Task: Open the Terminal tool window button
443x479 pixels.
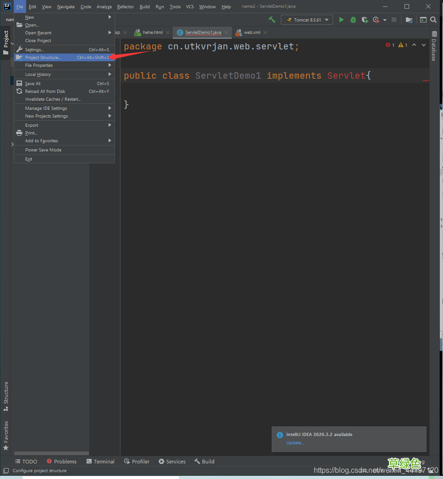Action: [x=100, y=462]
